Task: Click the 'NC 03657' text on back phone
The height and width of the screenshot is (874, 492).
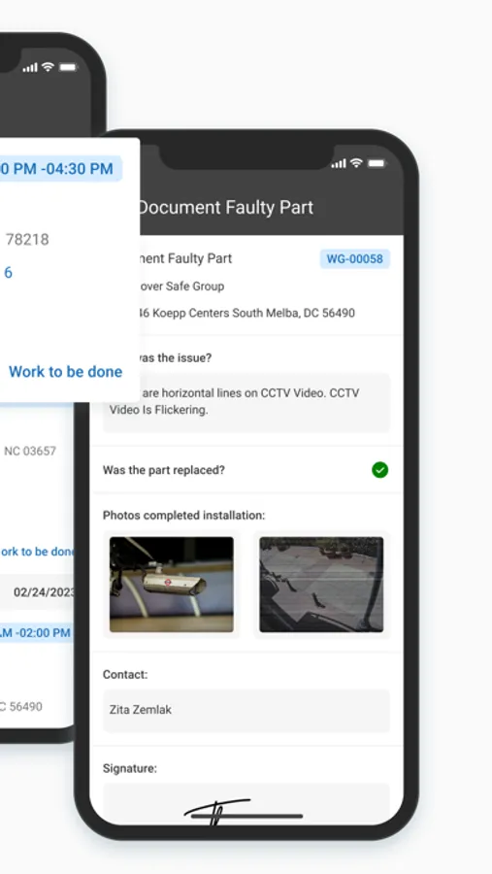Action: [30, 451]
